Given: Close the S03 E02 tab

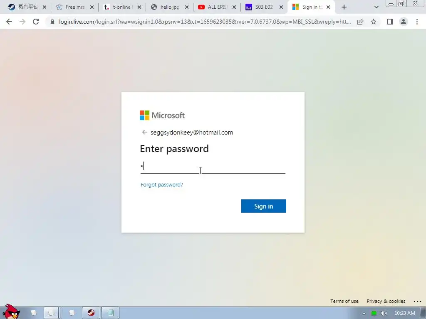Looking at the screenshot, I should (281, 7).
